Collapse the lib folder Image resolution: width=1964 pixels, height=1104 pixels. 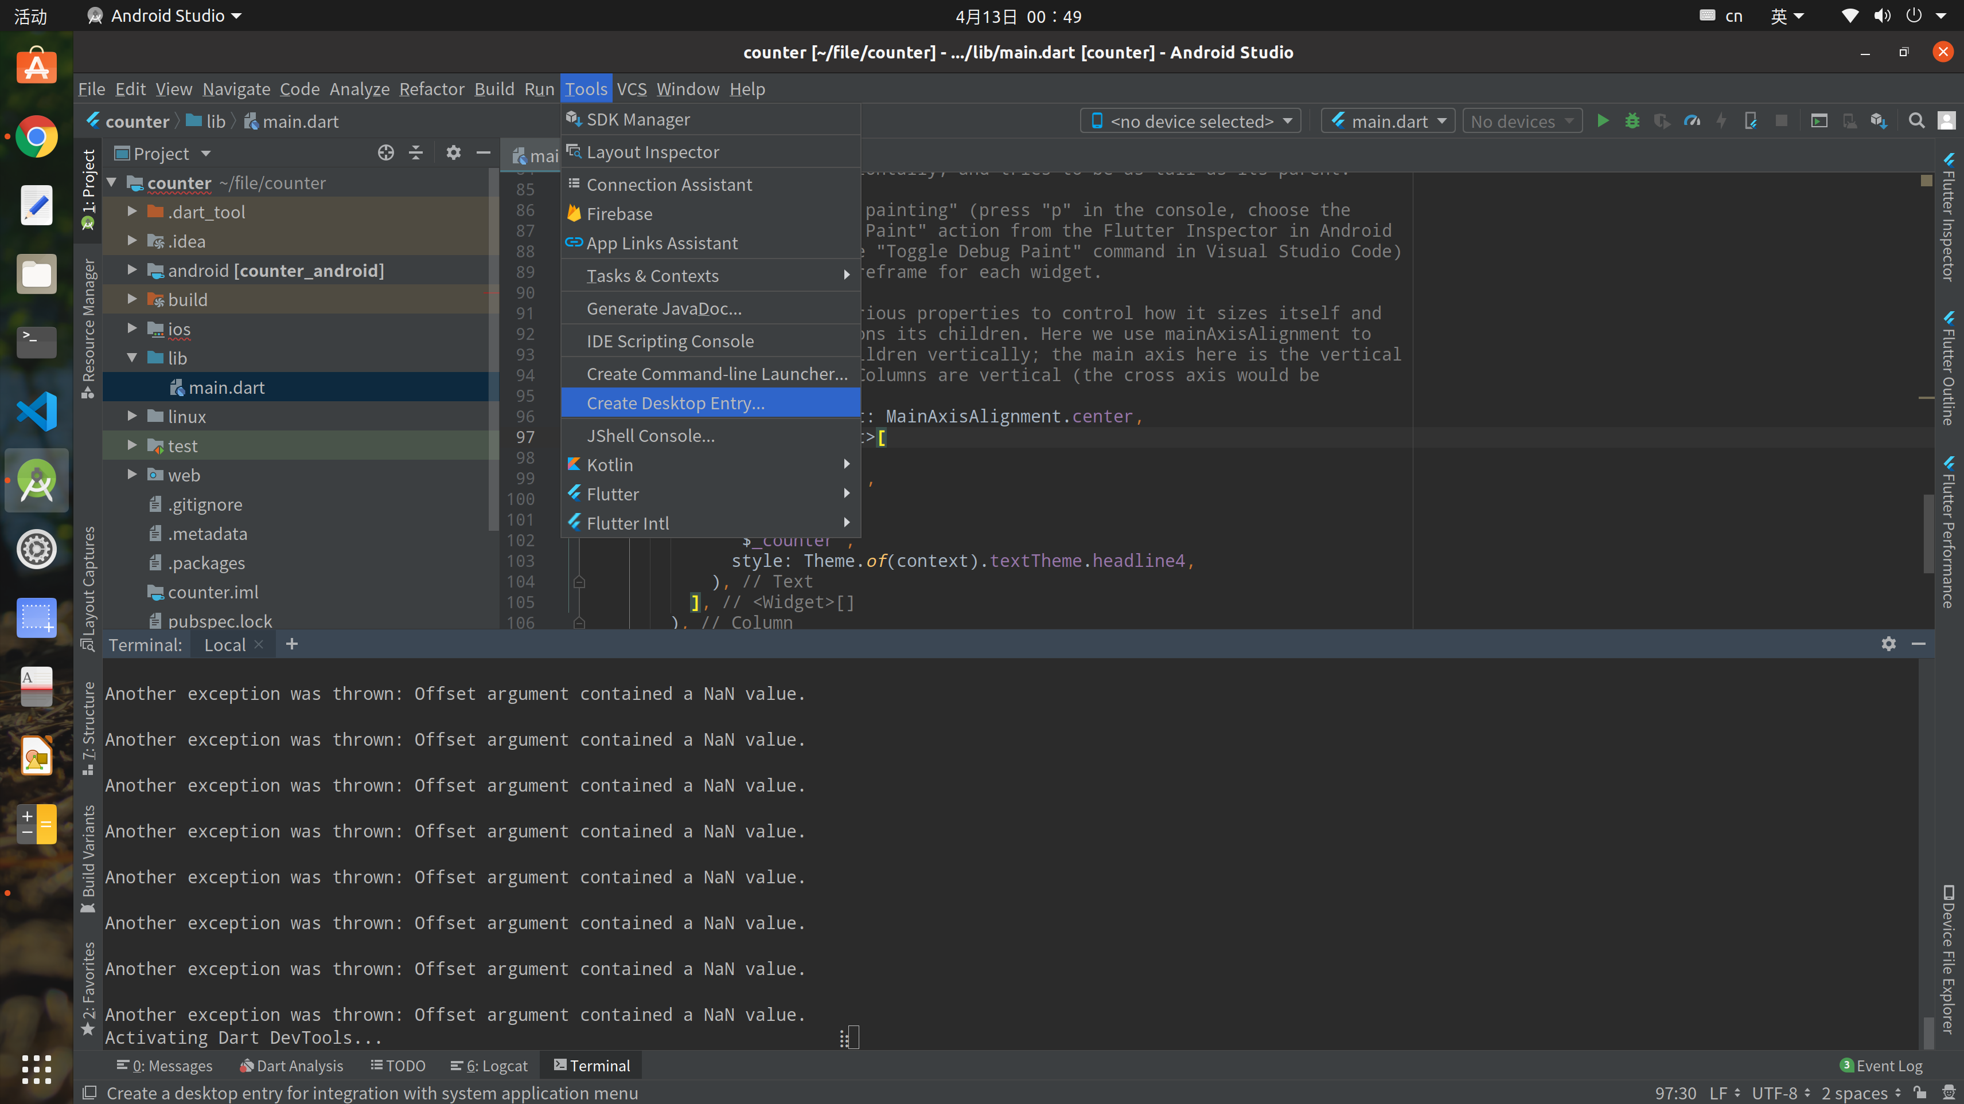[132, 357]
